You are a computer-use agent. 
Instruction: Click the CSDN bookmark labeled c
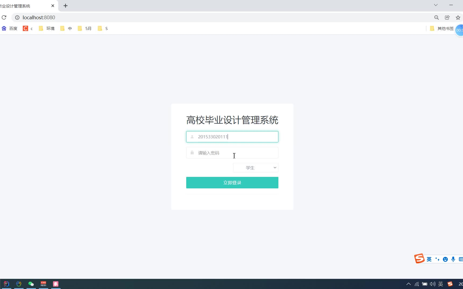(x=28, y=28)
